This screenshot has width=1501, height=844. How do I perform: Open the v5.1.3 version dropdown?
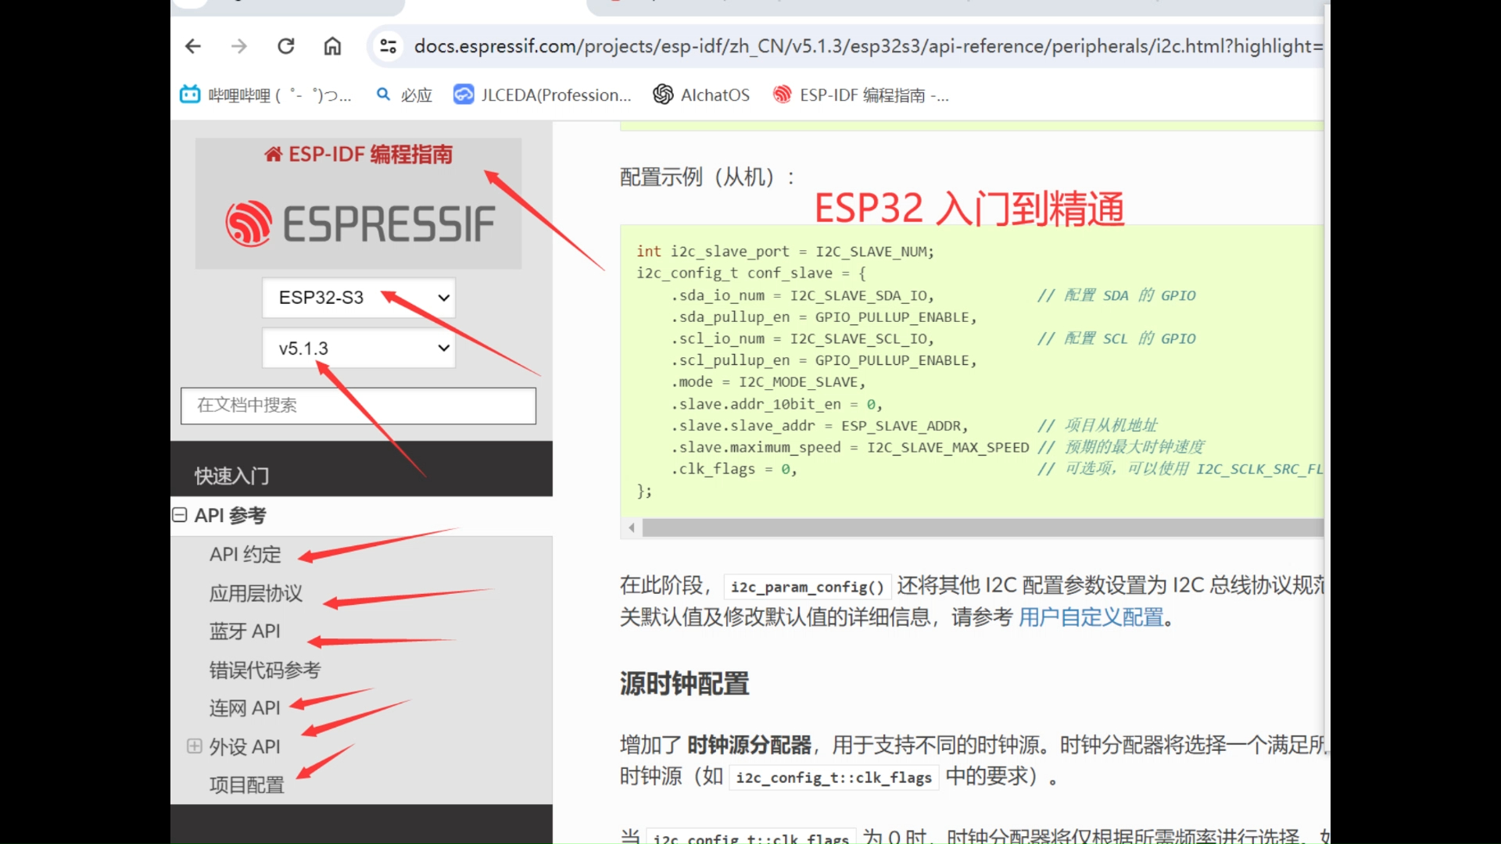pyautogui.click(x=359, y=348)
